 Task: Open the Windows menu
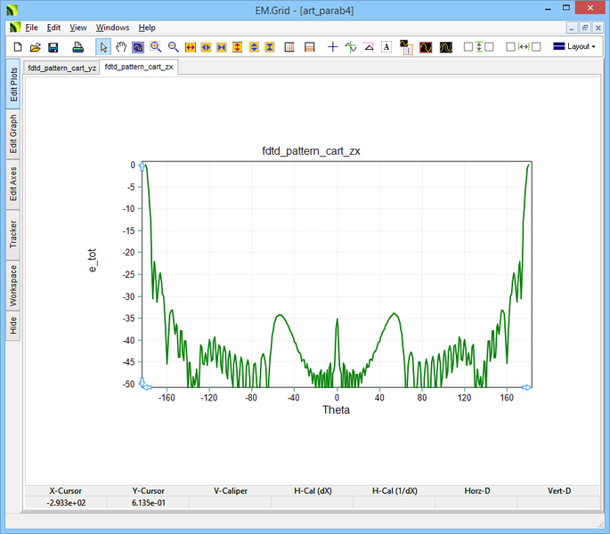tap(112, 28)
